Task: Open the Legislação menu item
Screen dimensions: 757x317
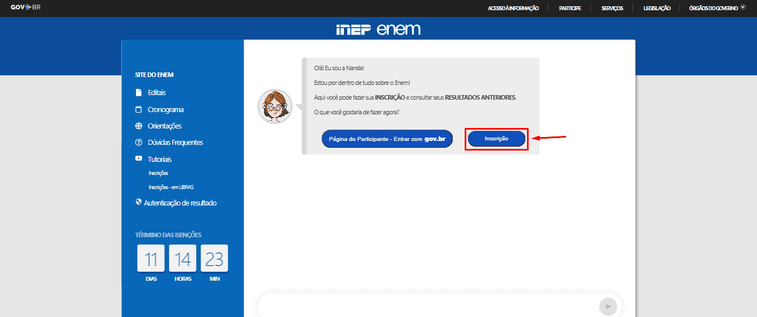Action: [x=657, y=8]
